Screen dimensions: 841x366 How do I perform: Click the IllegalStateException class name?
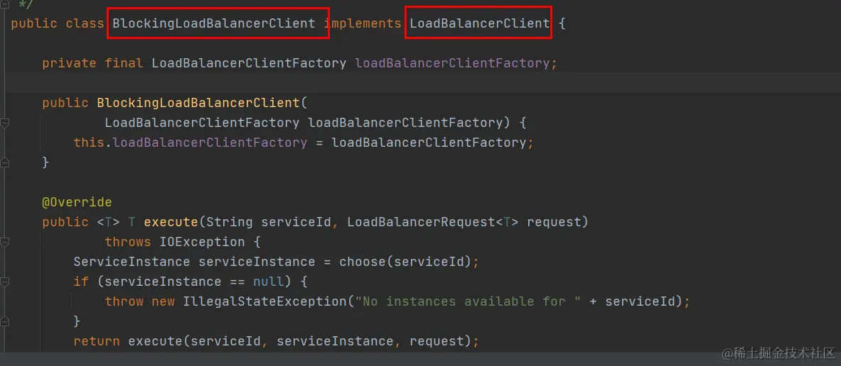(x=264, y=301)
